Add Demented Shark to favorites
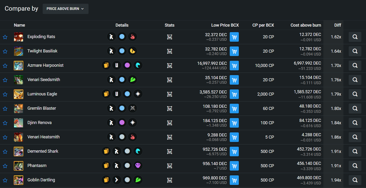366x188 pixels. click(x=5, y=152)
